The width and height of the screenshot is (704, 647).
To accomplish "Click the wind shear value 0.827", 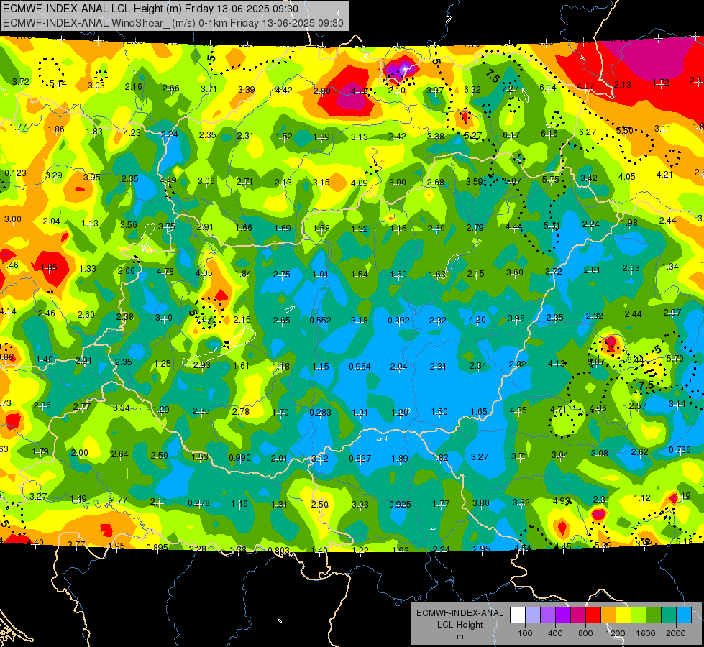I will (360, 458).
